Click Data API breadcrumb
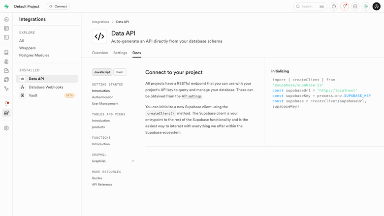This screenshot has width=384, height=216. click(123, 22)
